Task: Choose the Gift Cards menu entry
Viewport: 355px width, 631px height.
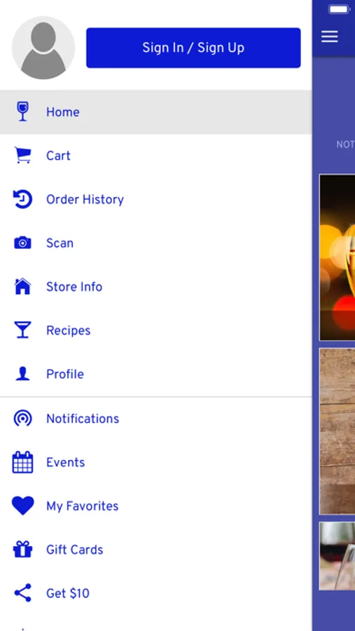Action: tap(156, 549)
